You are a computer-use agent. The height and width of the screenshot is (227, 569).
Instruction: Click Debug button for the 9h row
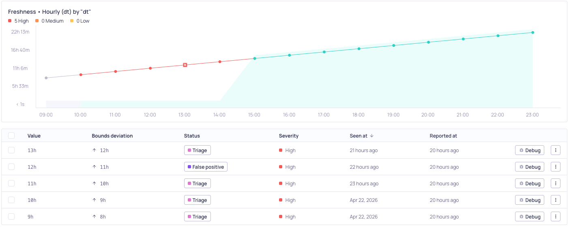pos(530,216)
